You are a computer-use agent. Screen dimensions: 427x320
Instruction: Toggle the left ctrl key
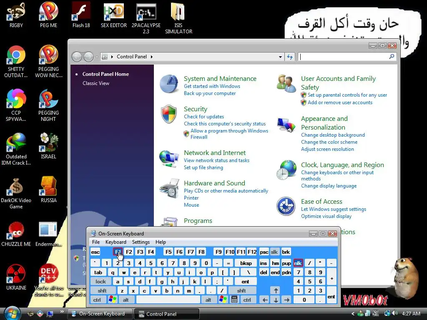pos(97,300)
